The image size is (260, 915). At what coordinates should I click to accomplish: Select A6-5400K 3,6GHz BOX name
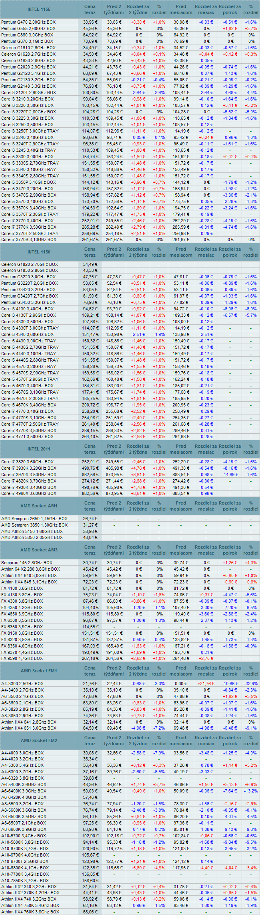click(x=24, y=784)
